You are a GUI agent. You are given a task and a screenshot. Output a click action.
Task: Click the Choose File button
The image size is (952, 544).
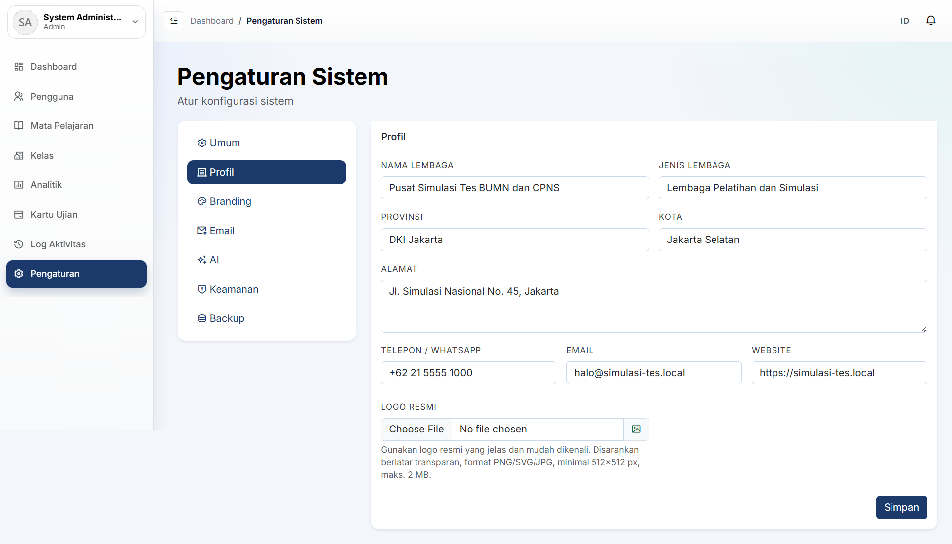point(416,429)
